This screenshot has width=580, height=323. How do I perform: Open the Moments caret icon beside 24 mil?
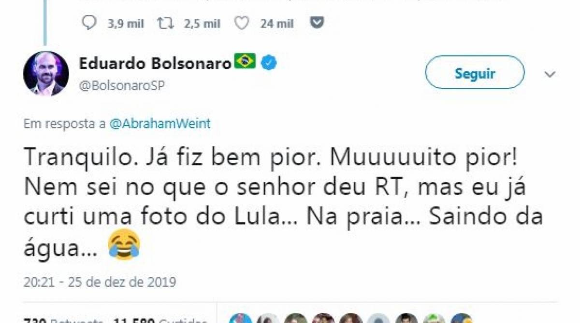pyautogui.click(x=317, y=23)
